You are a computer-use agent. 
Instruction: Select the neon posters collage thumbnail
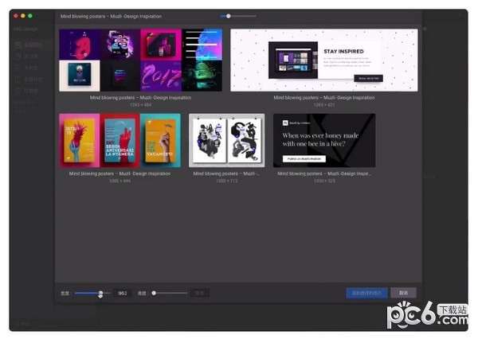point(140,60)
